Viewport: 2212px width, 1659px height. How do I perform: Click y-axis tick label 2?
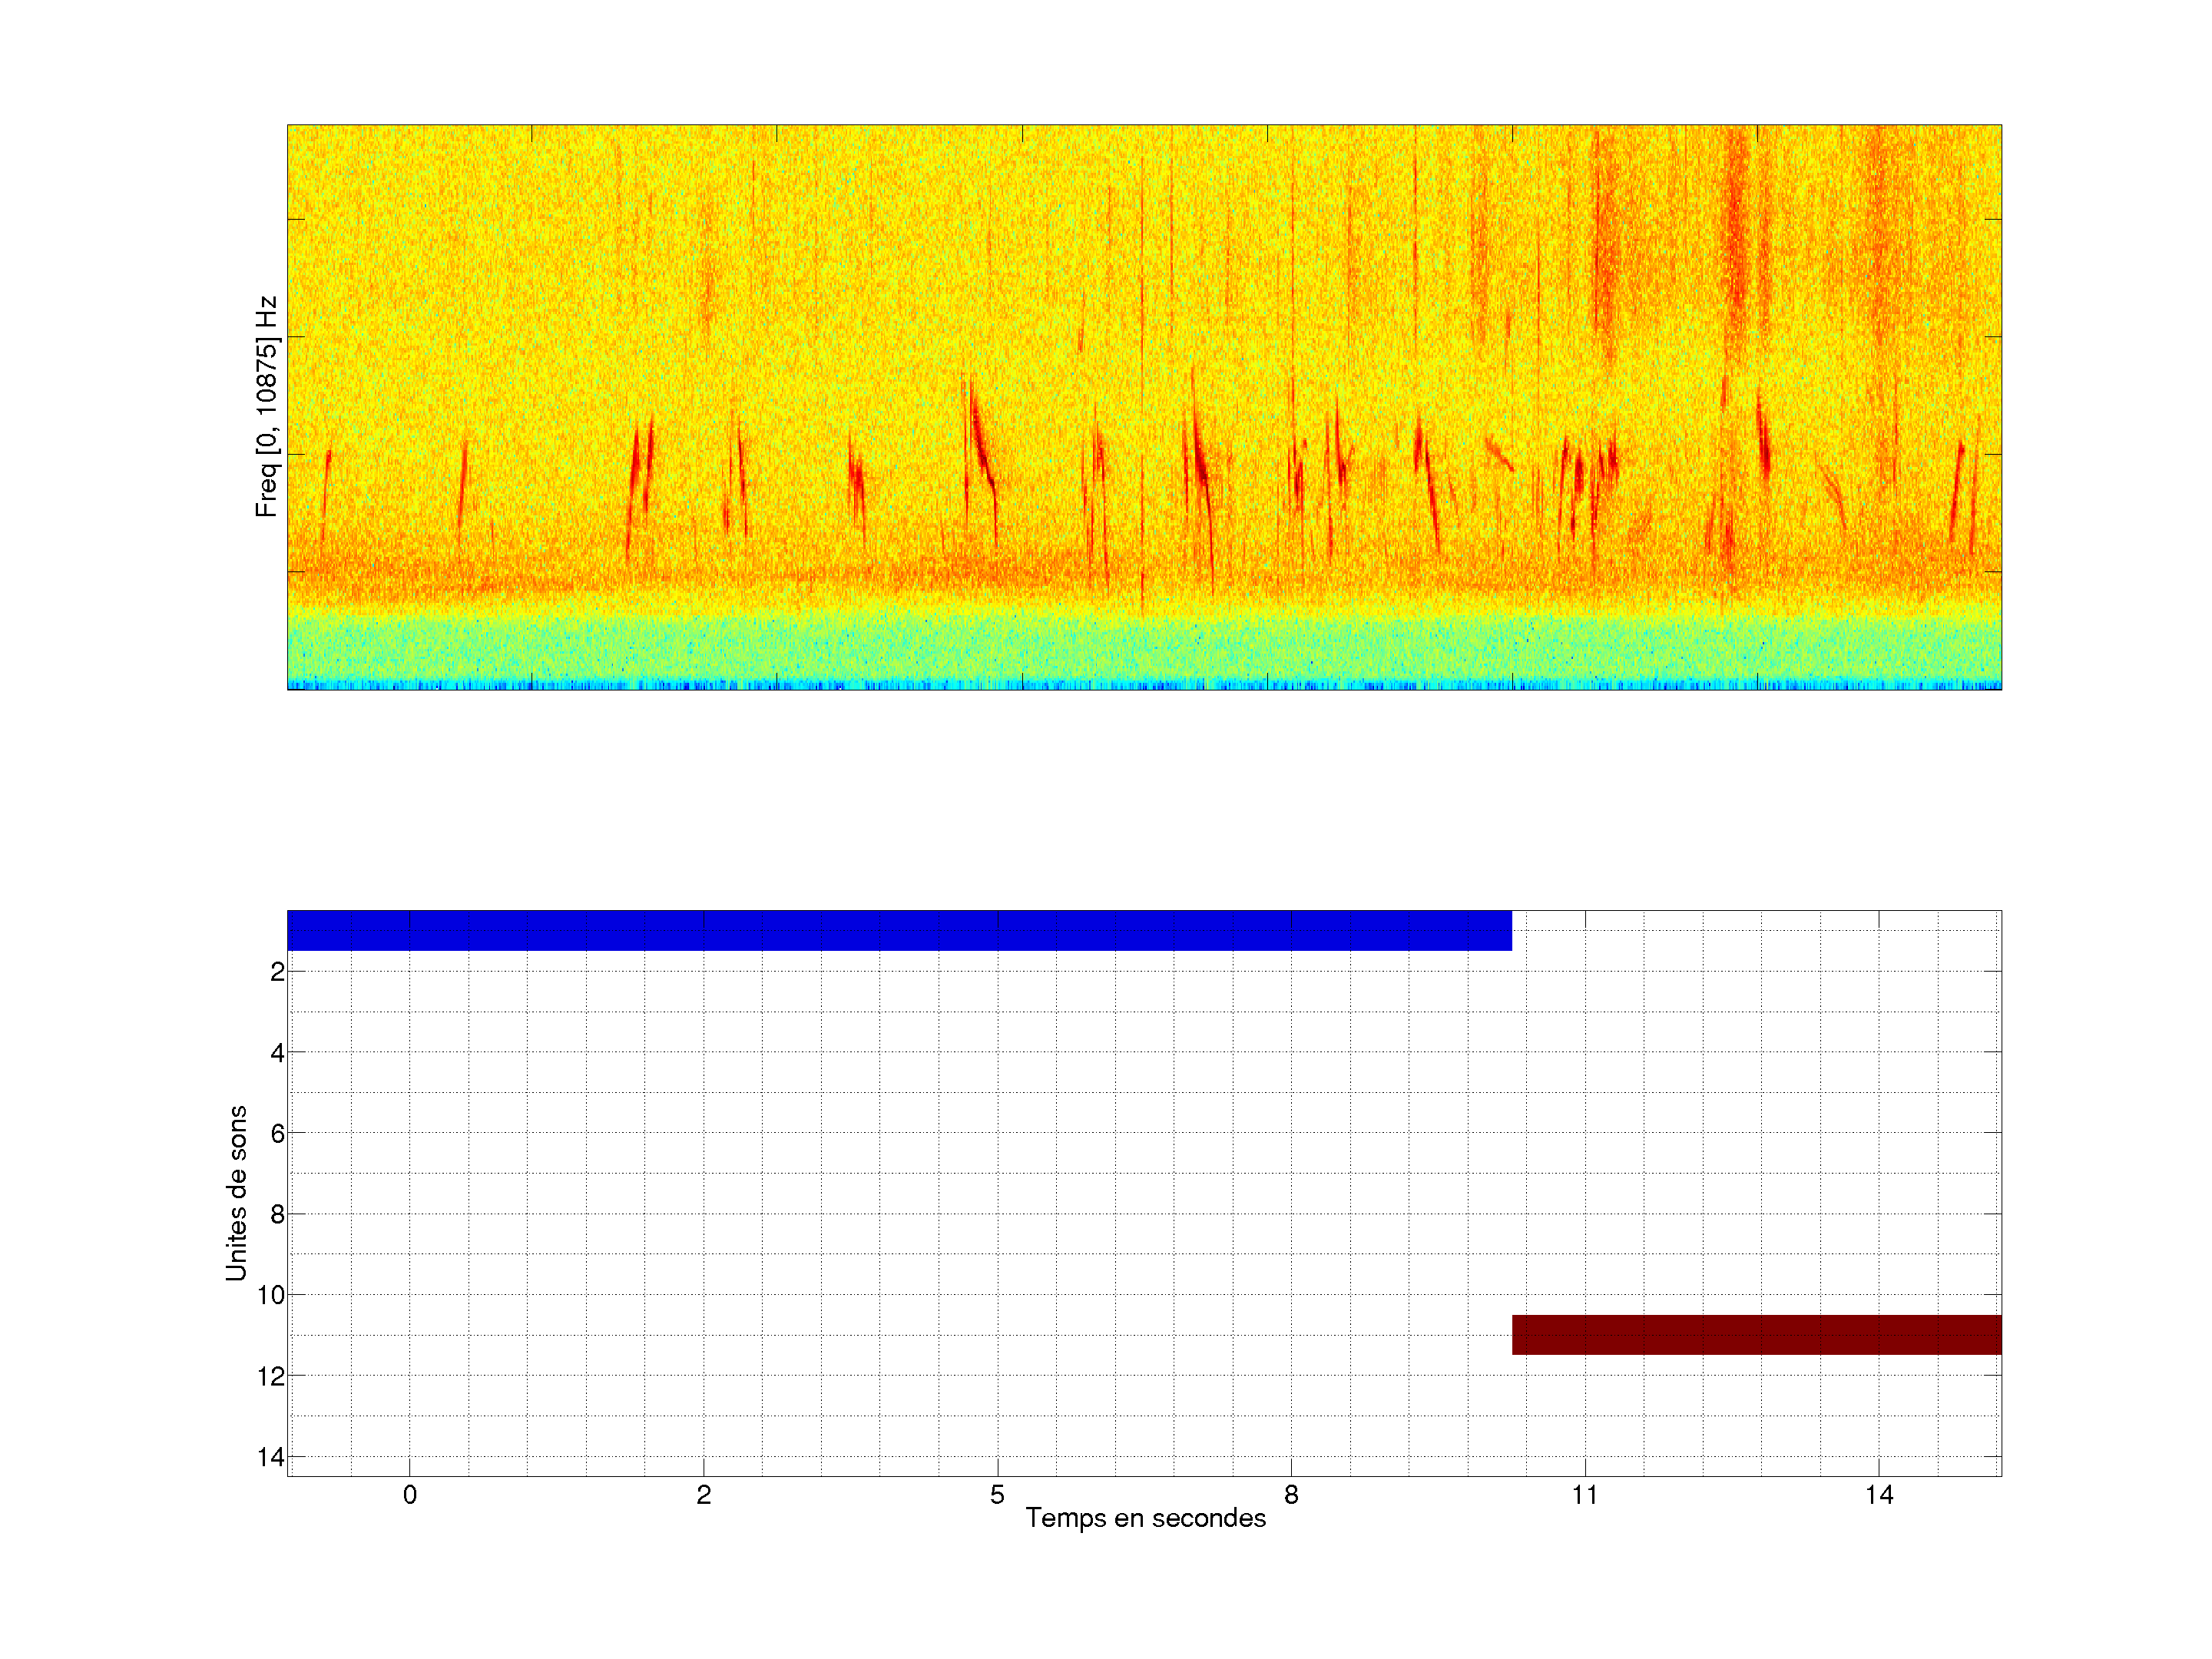(x=277, y=972)
